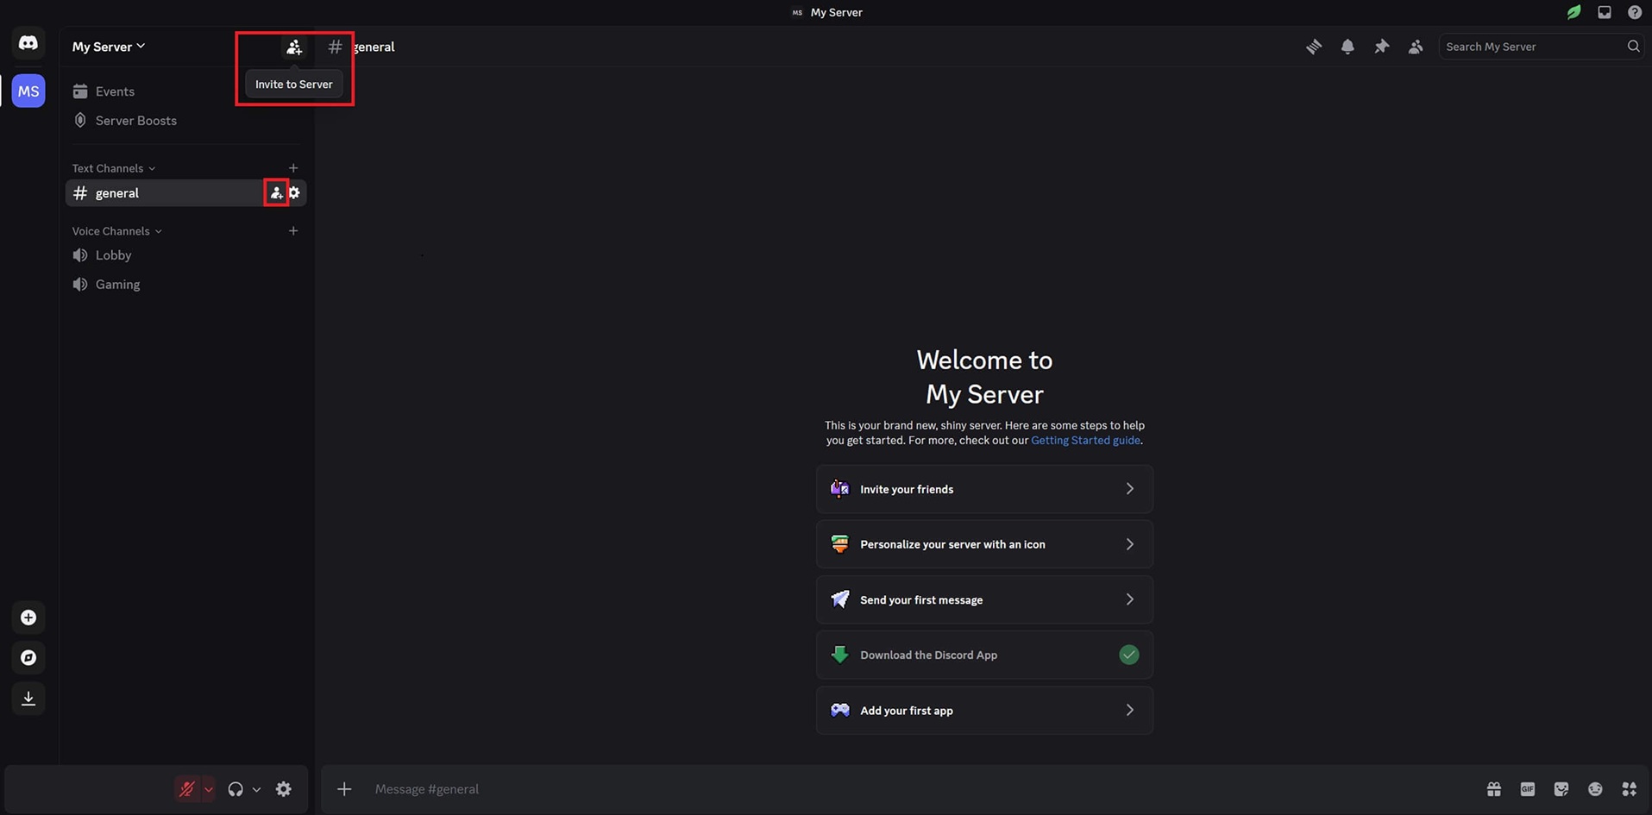The image size is (1652, 815).
Task: Toggle deafen with headphones icon
Action: [x=235, y=789]
